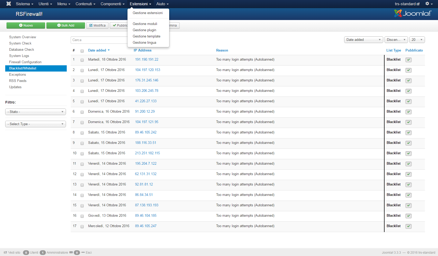Toggle published state for 41.226.27.133

click(409, 101)
